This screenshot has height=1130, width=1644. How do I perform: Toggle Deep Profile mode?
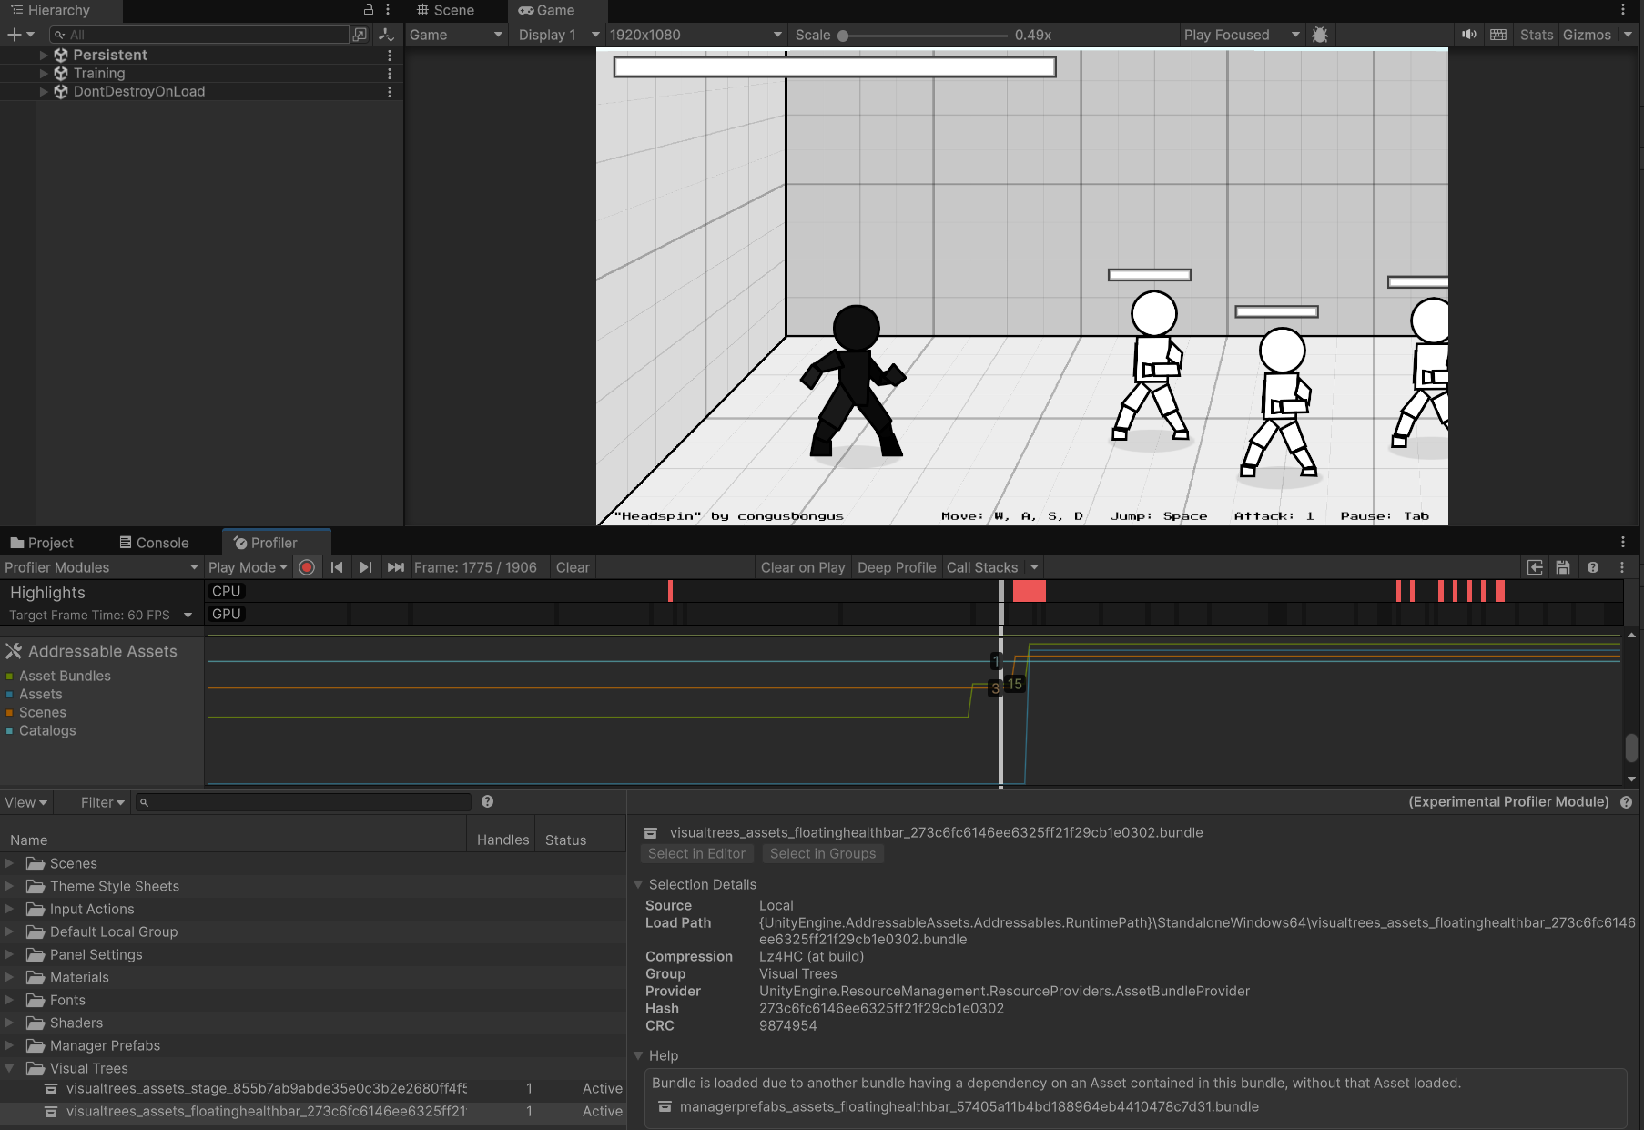pos(896,567)
